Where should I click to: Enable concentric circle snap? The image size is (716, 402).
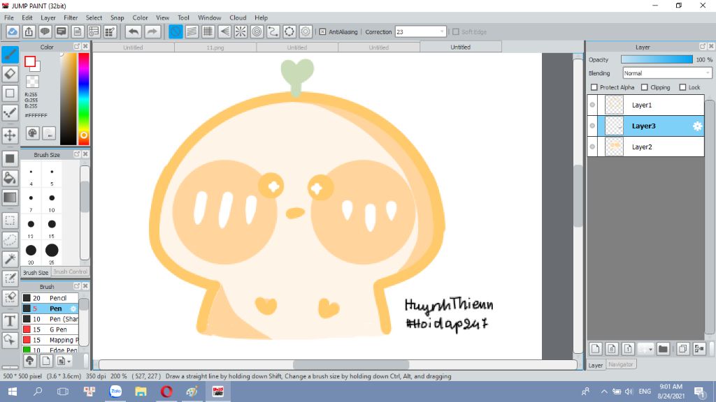coord(257,31)
